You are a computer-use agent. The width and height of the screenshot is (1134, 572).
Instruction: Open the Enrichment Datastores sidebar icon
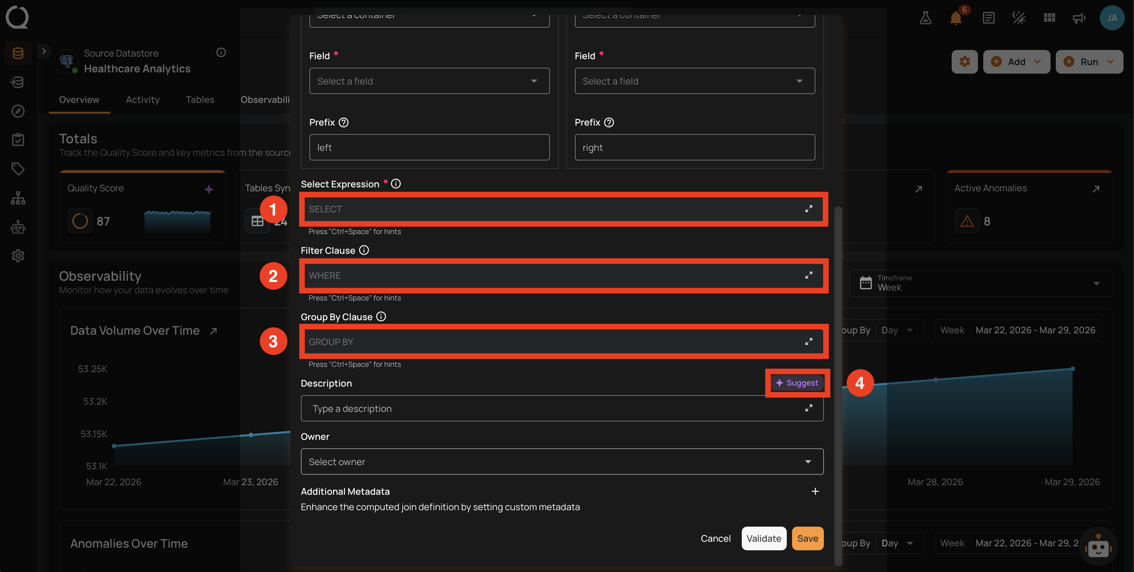(x=18, y=82)
